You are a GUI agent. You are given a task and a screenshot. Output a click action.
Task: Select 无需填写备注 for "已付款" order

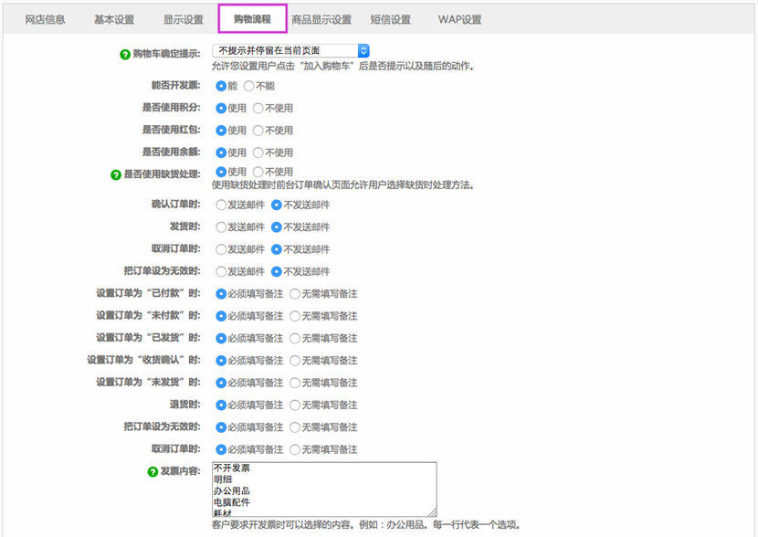(295, 294)
